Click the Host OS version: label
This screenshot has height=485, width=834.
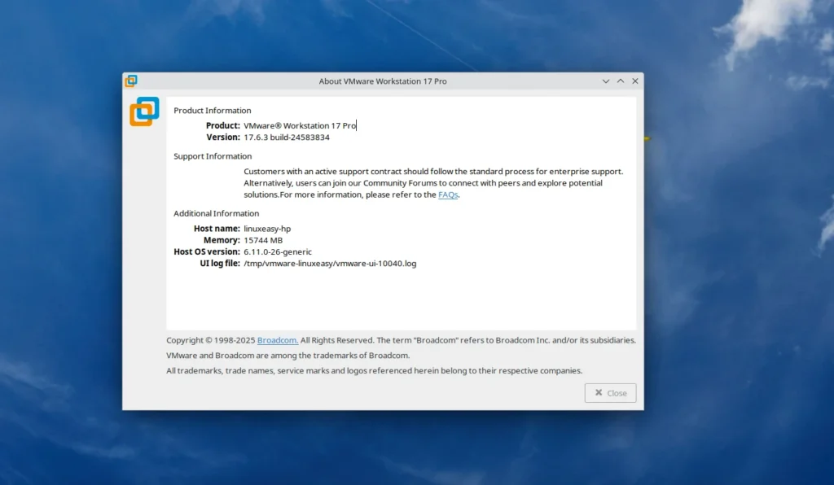coord(207,251)
